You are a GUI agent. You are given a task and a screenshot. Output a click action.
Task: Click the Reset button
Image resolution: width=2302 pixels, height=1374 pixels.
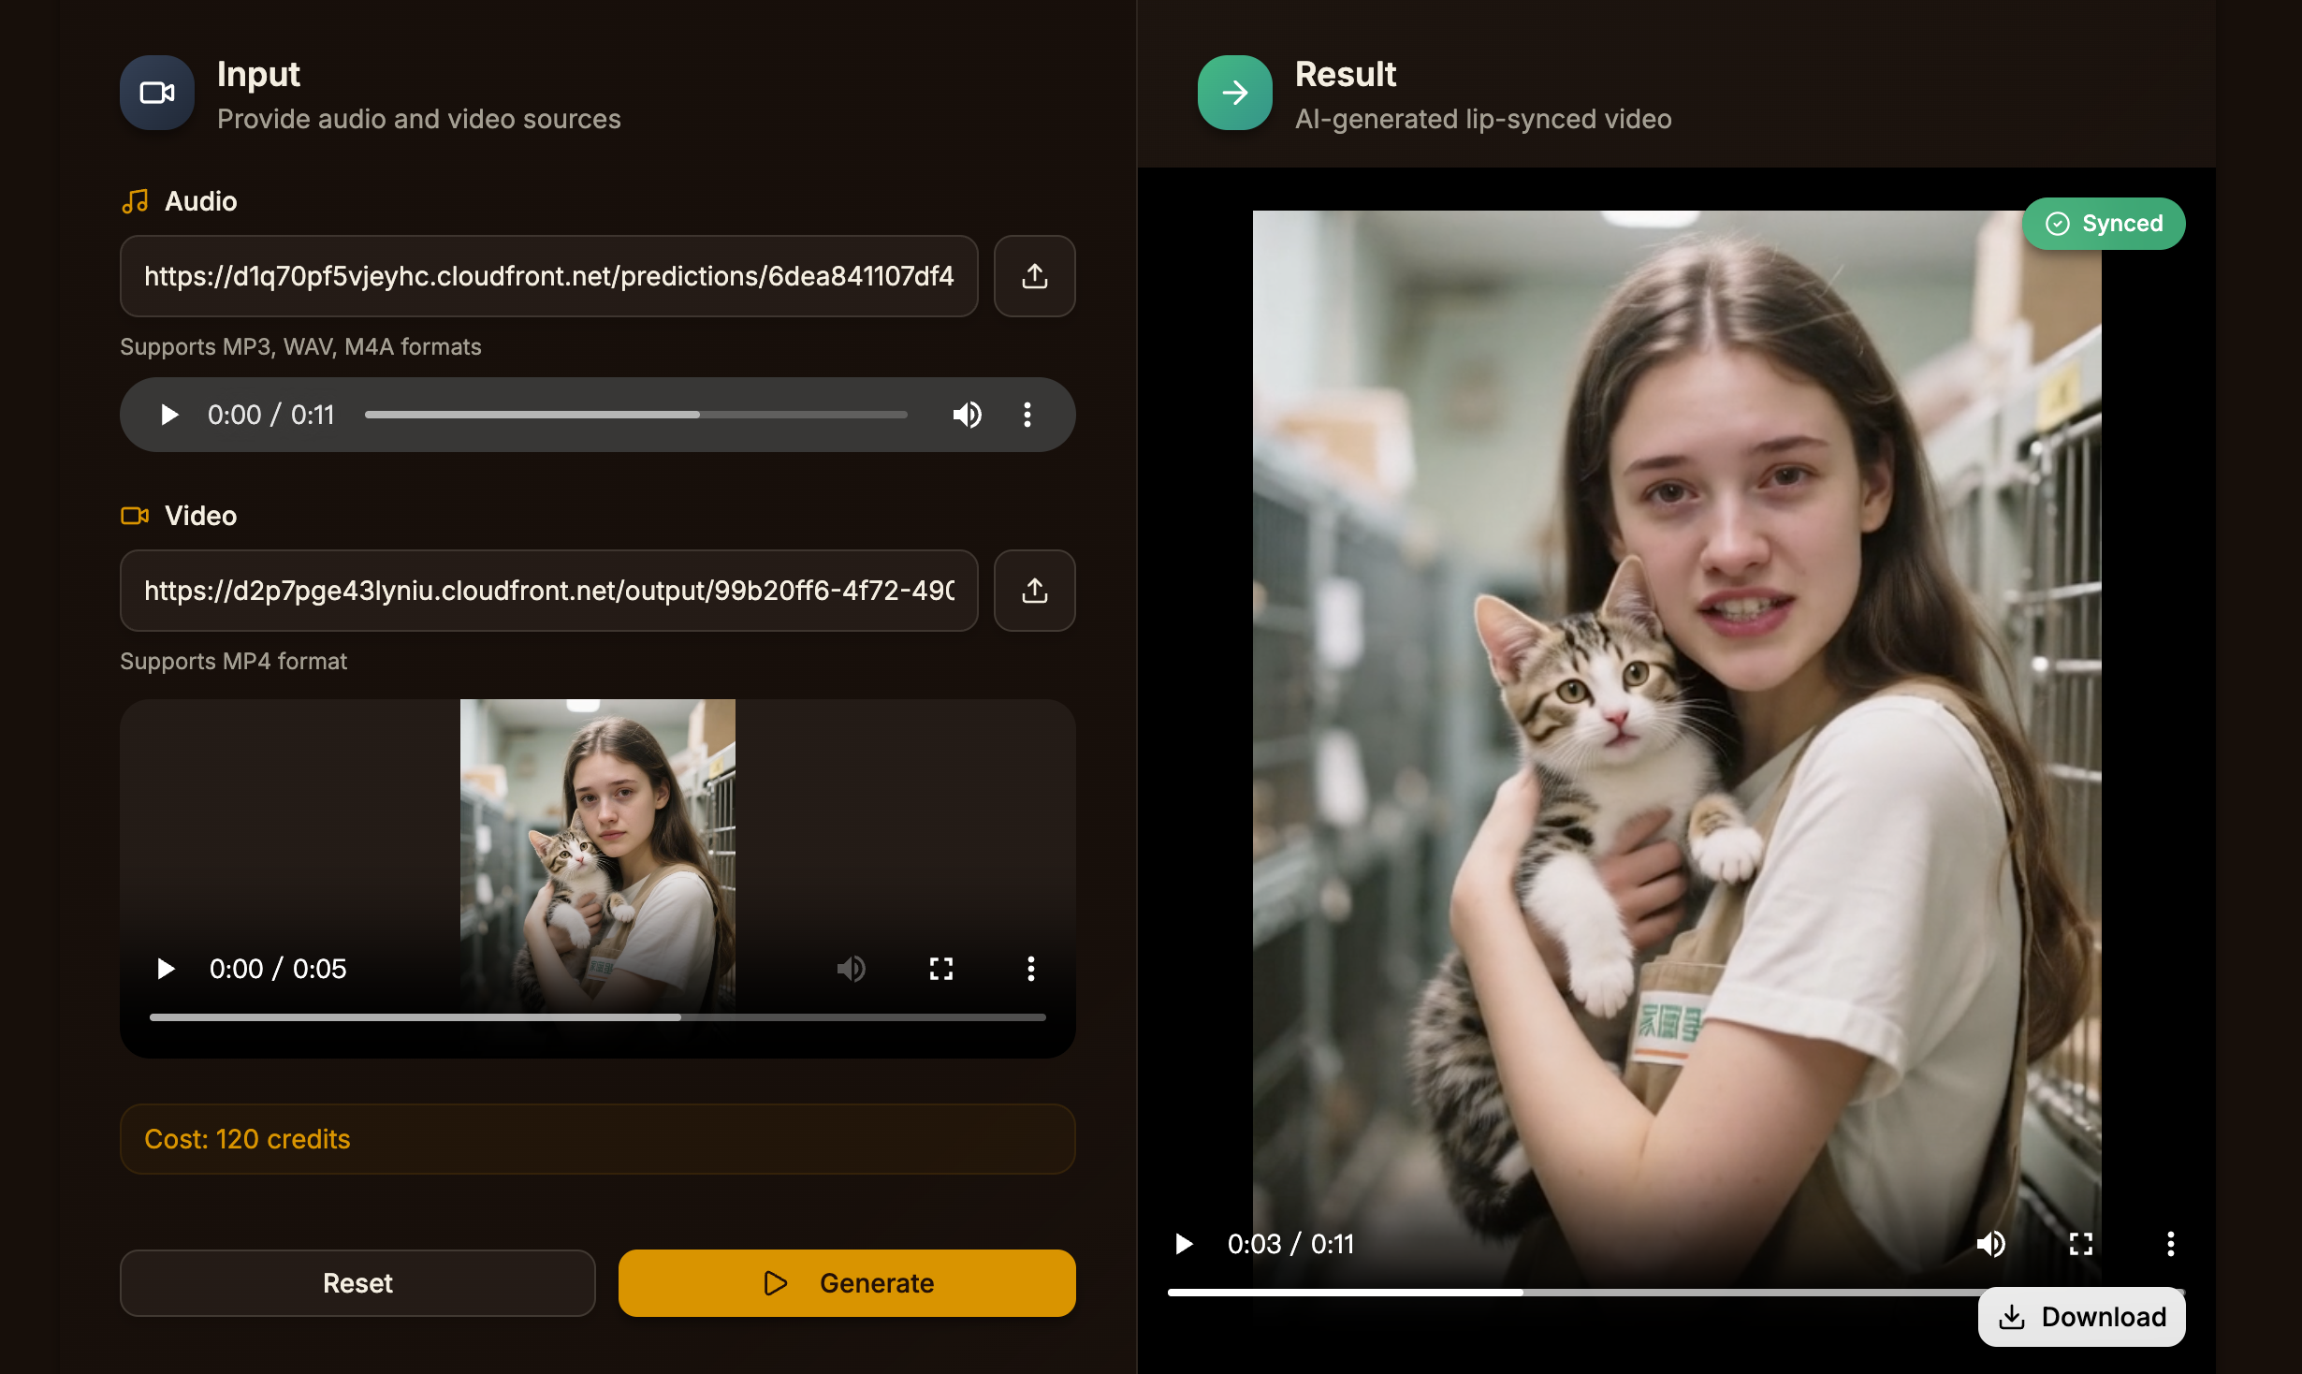tap(357, 1283)
